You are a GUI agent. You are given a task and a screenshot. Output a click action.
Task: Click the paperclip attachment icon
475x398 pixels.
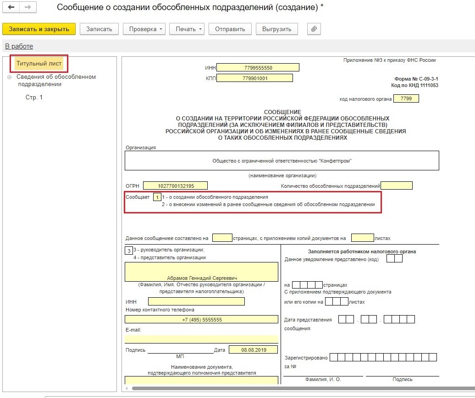(314, 29)
